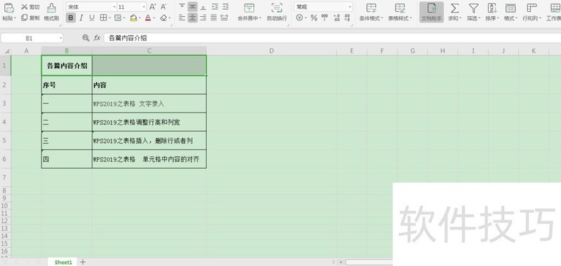Align text to the right
Image resolution: width=561 pixels, height=266 pixels.
click(203, 18)
